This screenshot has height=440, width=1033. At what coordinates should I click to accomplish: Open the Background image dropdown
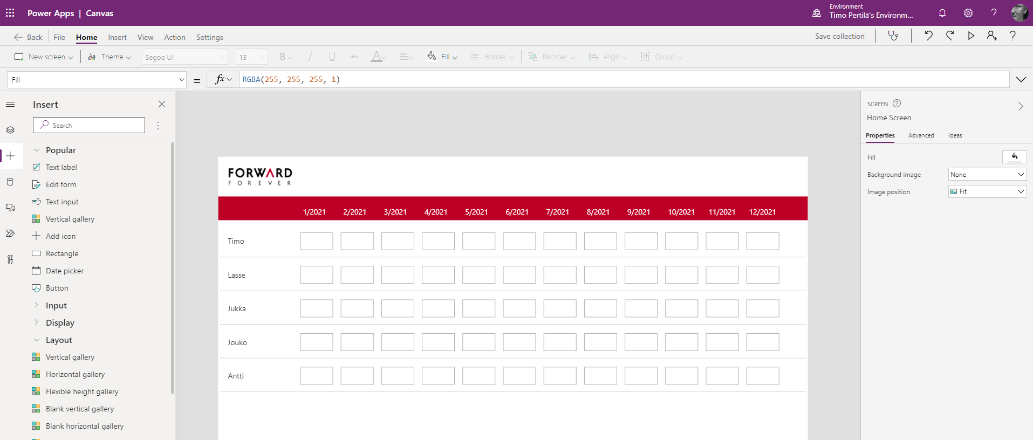point(987,174)
